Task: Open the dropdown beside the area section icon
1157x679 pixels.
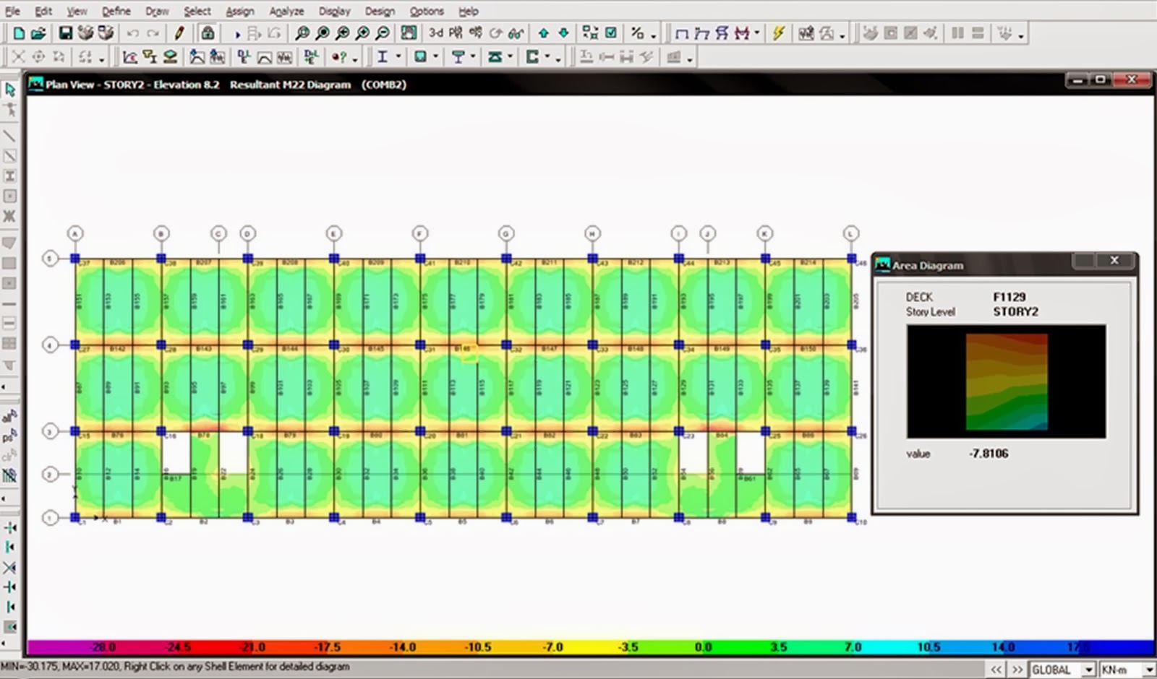Action: point(435,57)
